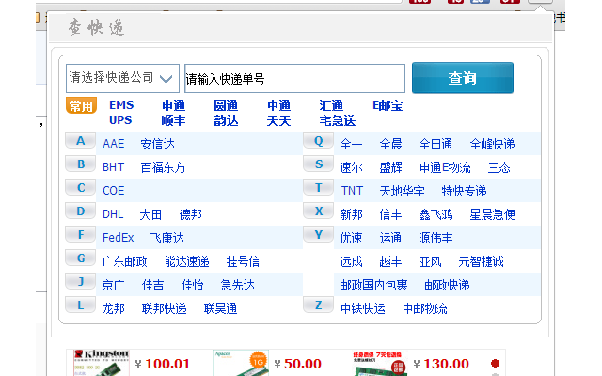602x376 pixels.
Task: Select 全一 courier
Action: point(351,144)
